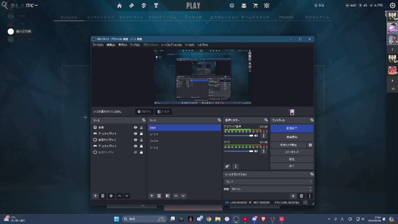Open the フェード transition type dropdown
The height and width of the screenshot is (224, 398).
click(268, 182)
